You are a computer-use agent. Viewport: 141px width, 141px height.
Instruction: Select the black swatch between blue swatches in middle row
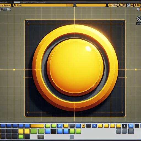[54, 131]
